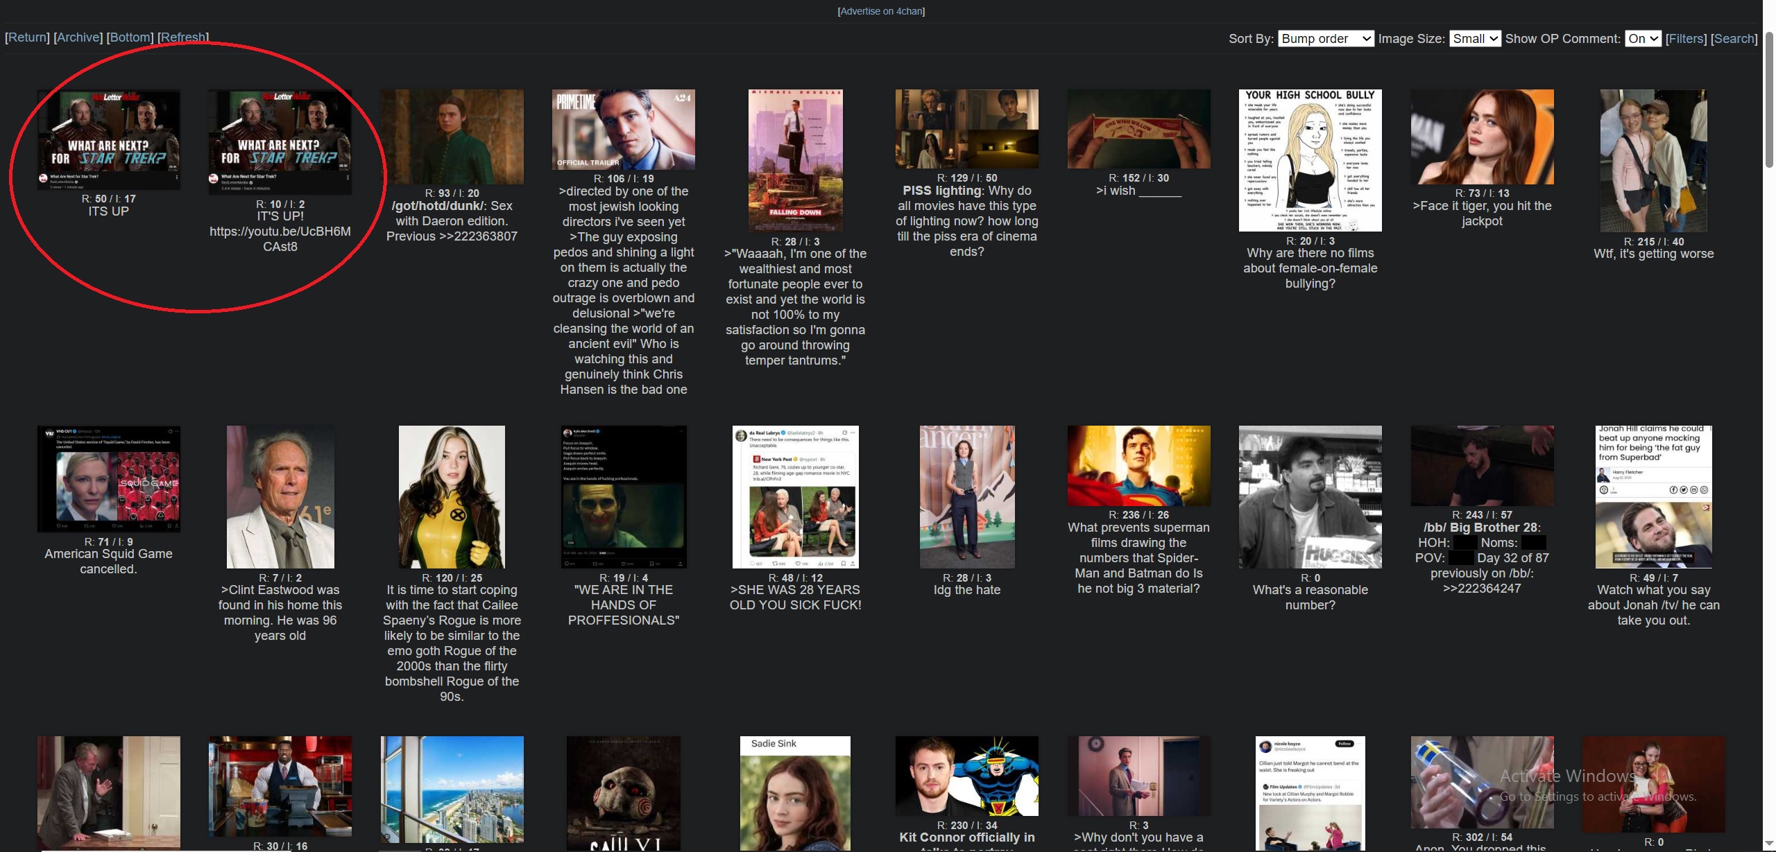Image resolution: width=1776 pixels, height=852 pixels.
Task: Open the Archive link
Action: point(78,37)
